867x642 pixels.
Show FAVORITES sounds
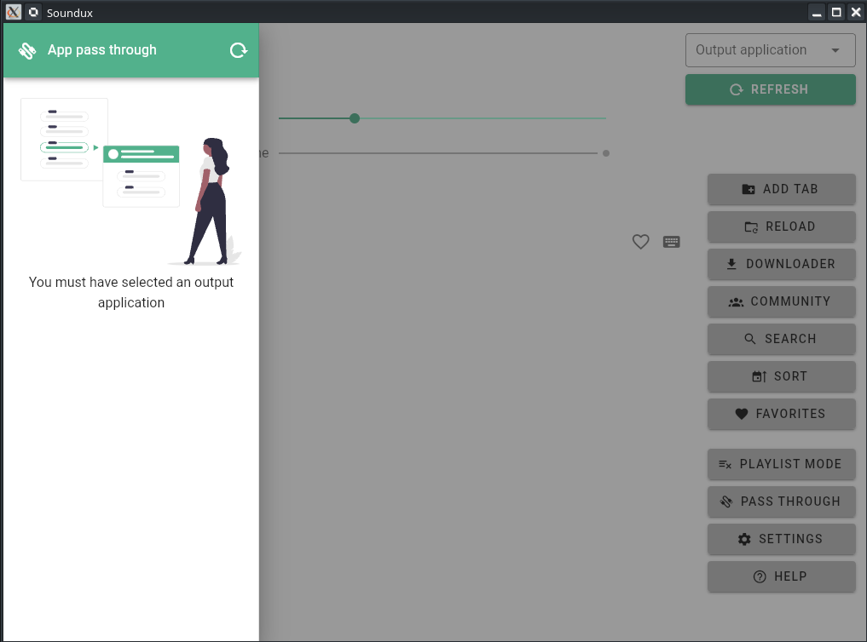[x=781, y=414]
